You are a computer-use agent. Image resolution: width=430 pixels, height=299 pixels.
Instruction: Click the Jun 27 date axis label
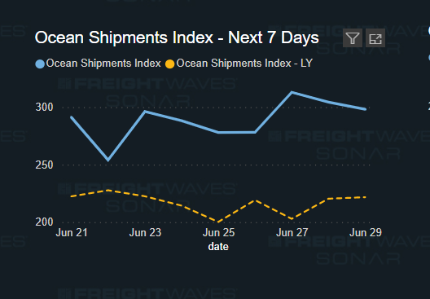[292, 233]
